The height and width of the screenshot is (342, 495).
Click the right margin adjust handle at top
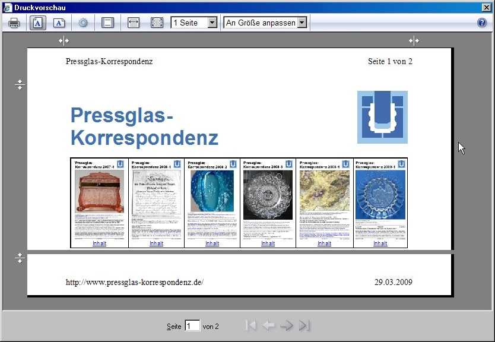tap(414, 40)
